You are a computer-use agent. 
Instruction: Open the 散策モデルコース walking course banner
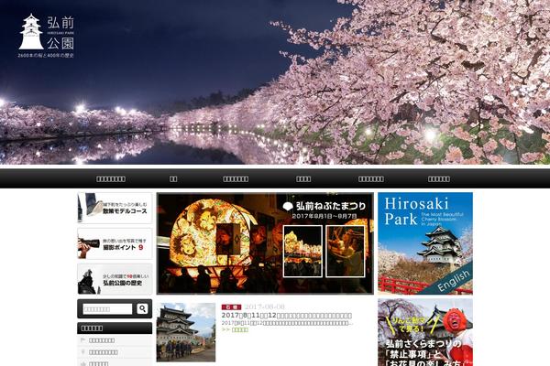(x=115, y=208)
